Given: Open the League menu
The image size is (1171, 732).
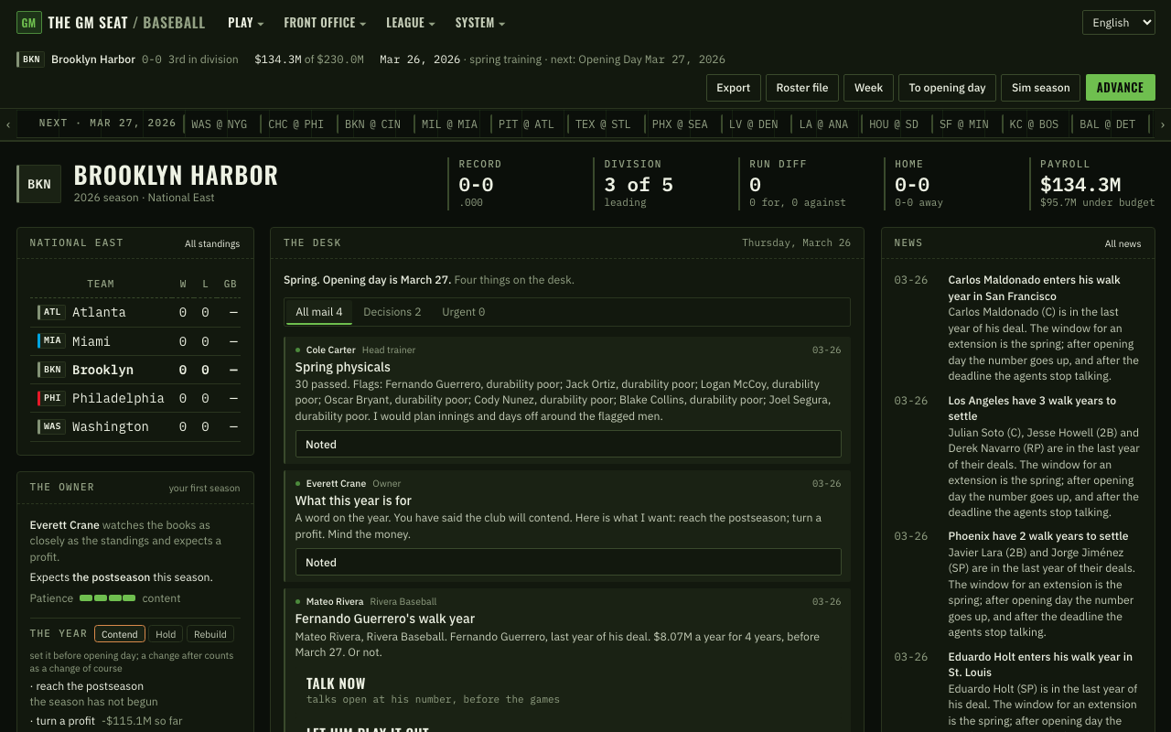Looking at the screenshot, I should pyautogui.click(x=410, y=23).
